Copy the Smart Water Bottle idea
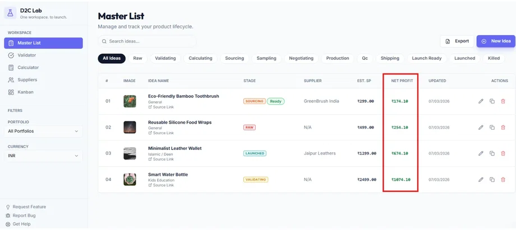Viewport: 516px width, 230px height. pyautogui.click(x=492, y=180)
